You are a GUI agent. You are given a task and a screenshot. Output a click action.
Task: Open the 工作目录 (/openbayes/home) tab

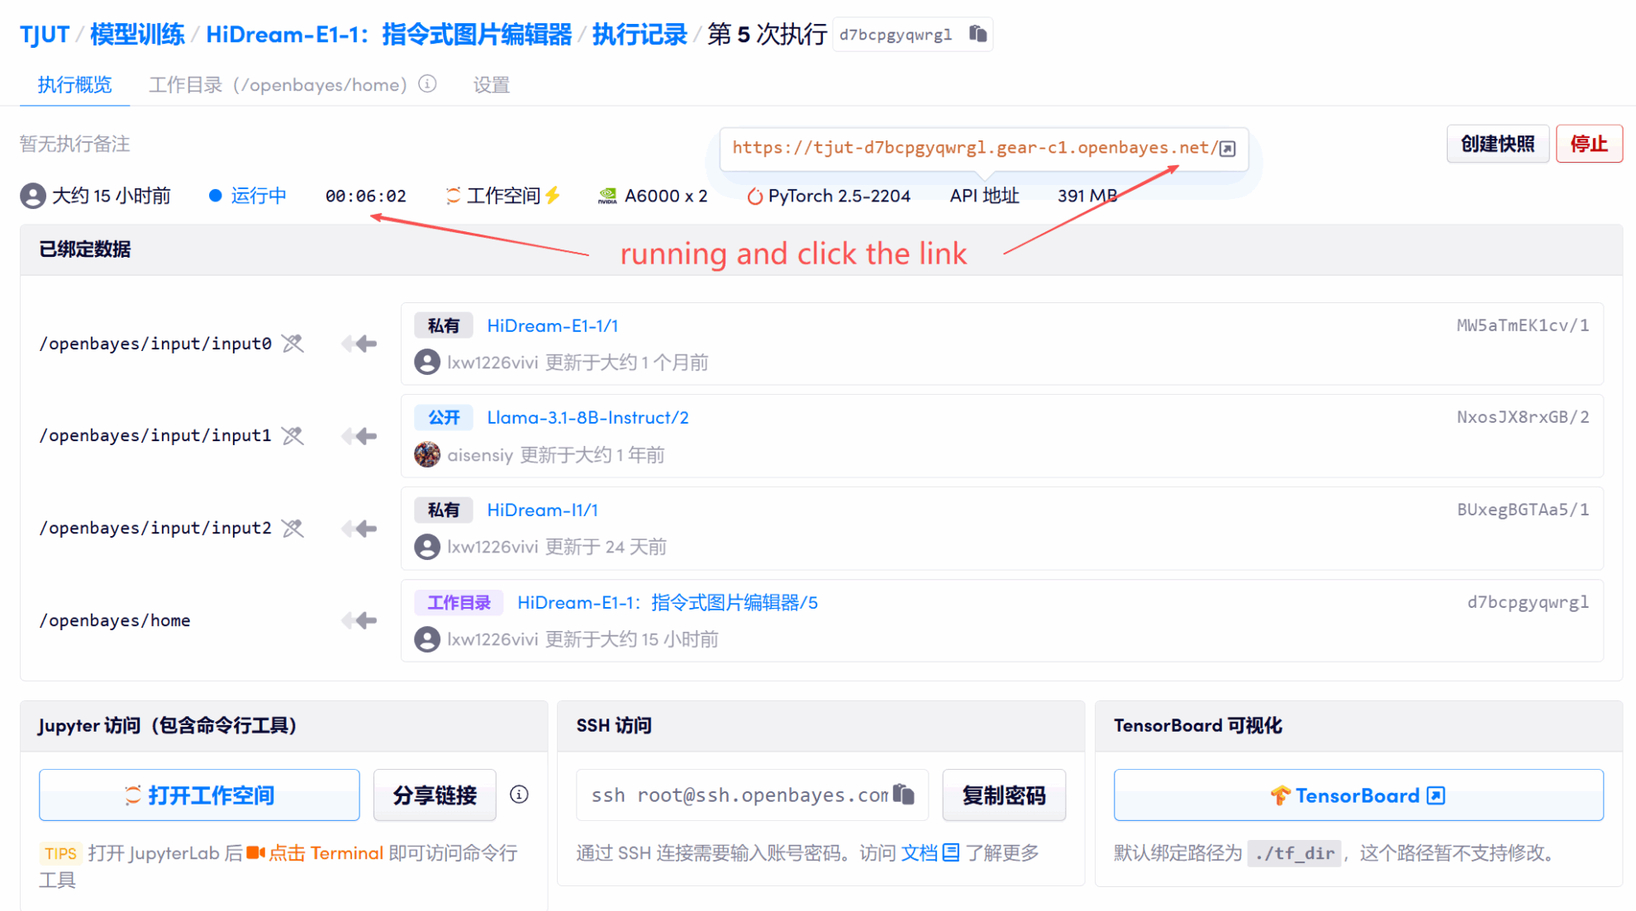(278, 84)
